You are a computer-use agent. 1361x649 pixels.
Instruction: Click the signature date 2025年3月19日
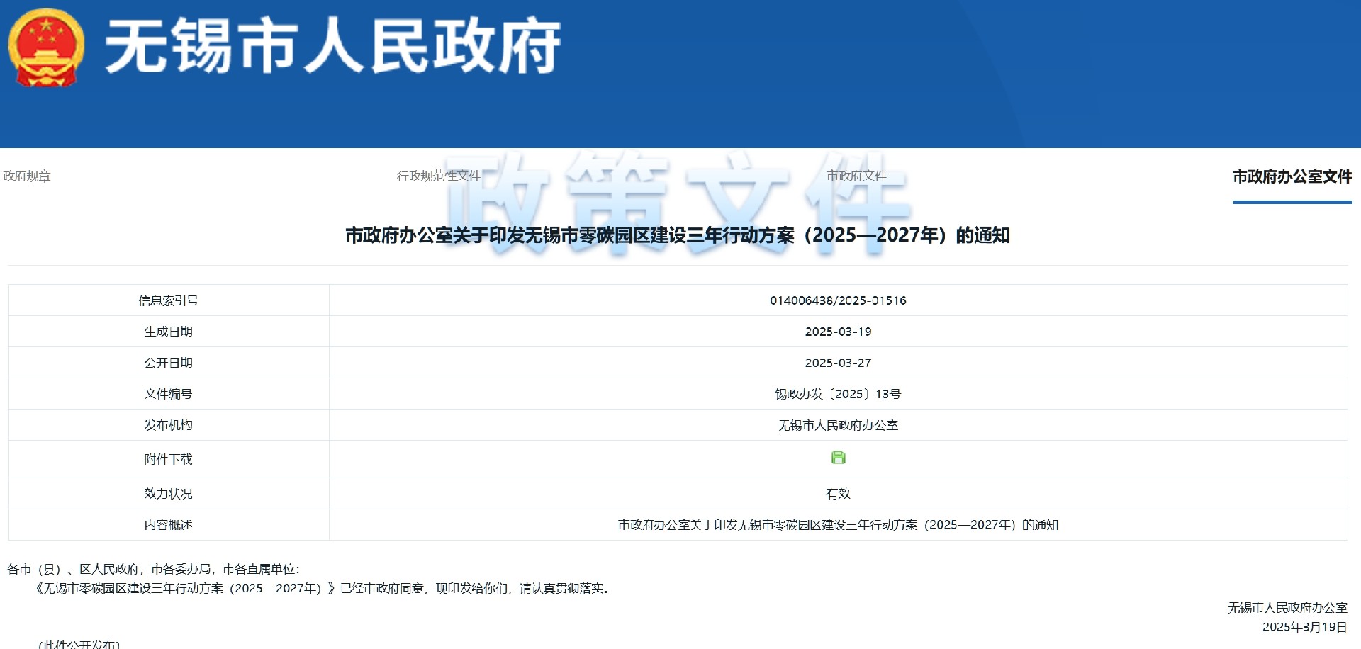pos(1304,627)
